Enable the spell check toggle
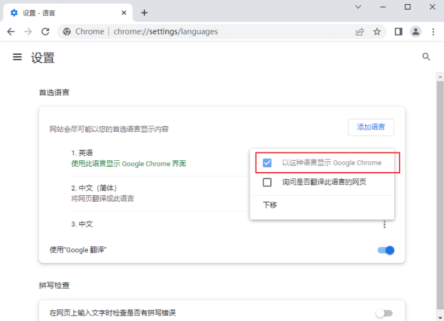444x321 pixels. pos(384,313)
